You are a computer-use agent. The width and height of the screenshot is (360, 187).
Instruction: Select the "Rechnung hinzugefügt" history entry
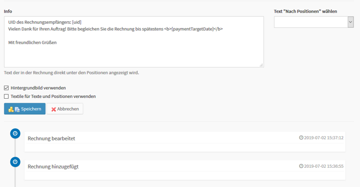pyautogui.click(x=53, y=167)
